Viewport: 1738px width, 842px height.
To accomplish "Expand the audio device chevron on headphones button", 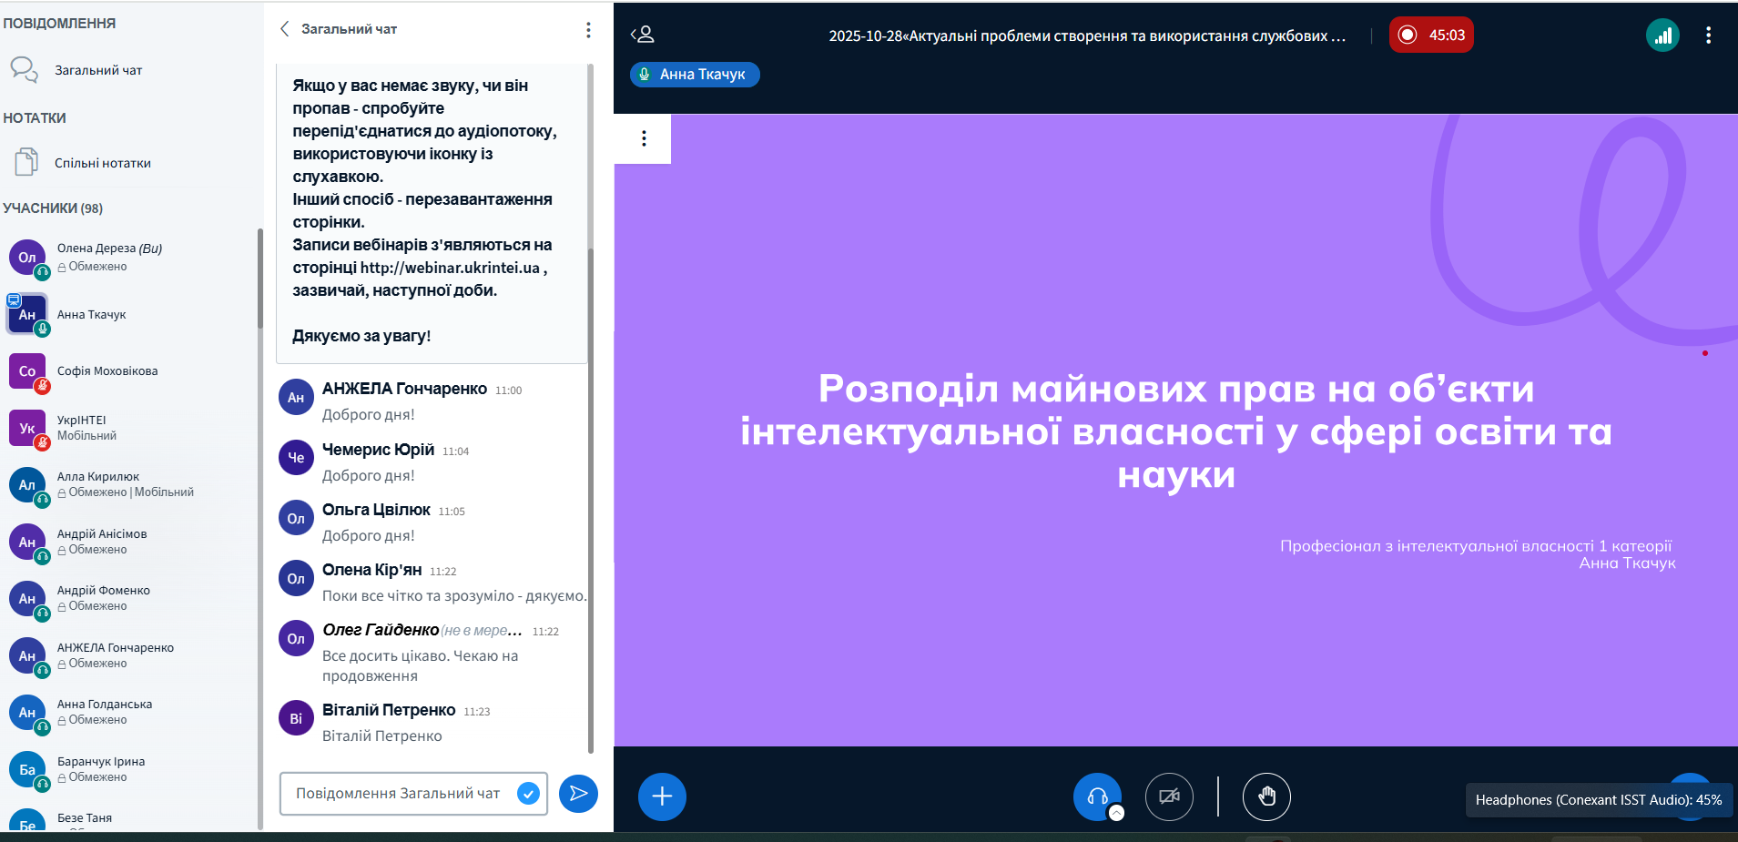I will (1117, 813).
